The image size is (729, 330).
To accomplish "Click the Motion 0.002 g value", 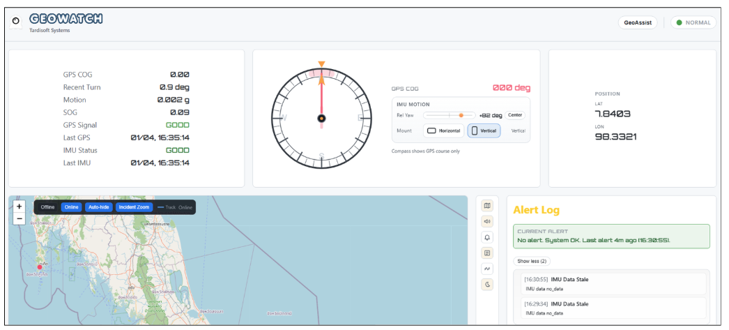I will (174, 100).
